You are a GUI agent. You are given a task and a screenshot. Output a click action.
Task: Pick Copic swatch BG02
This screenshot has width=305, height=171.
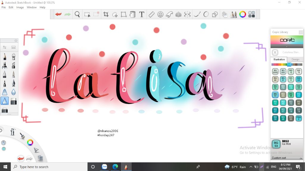(298, 79)
